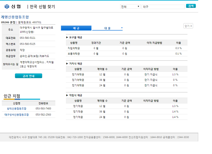Screen dimensions: 212x154
Task: Click the 1.4 % rate in 정기적금 36 월 row
Action: tap(175, 112)
